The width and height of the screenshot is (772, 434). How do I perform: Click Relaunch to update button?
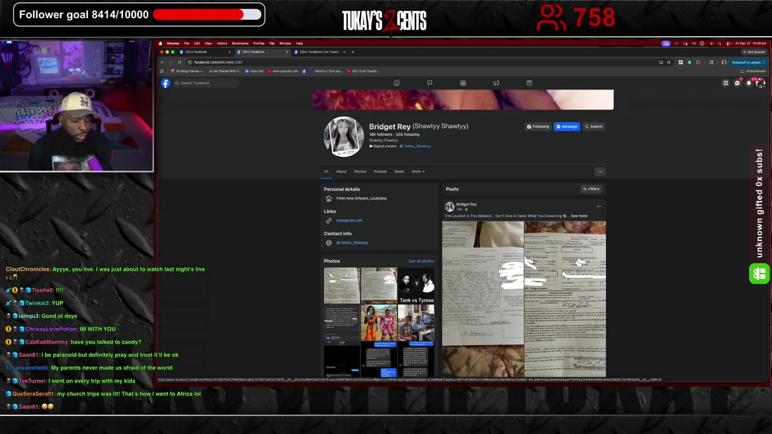pyautogui.click(x=747, y=62)
